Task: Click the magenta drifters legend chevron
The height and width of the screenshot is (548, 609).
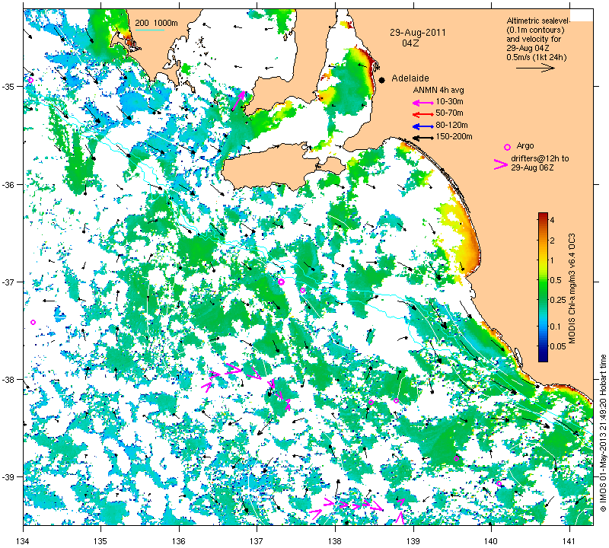Action: click(x=500, y=164)
